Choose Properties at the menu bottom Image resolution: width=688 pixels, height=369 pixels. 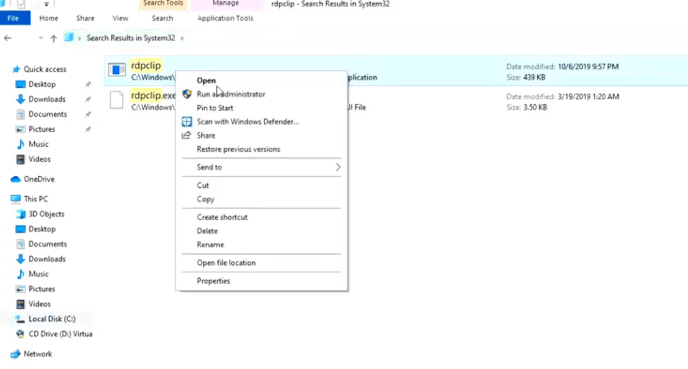point(213,280)
